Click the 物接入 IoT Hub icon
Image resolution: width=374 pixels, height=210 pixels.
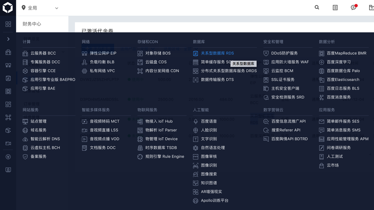pyautogui.click(x=140, y=121)
